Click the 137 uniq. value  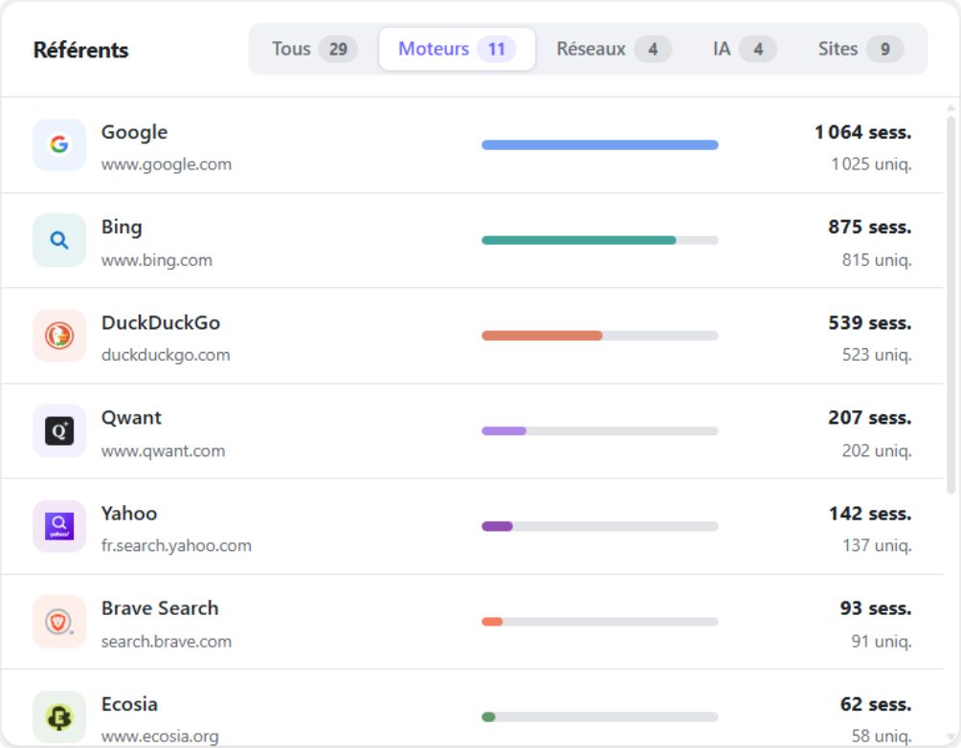pos(878,545)
